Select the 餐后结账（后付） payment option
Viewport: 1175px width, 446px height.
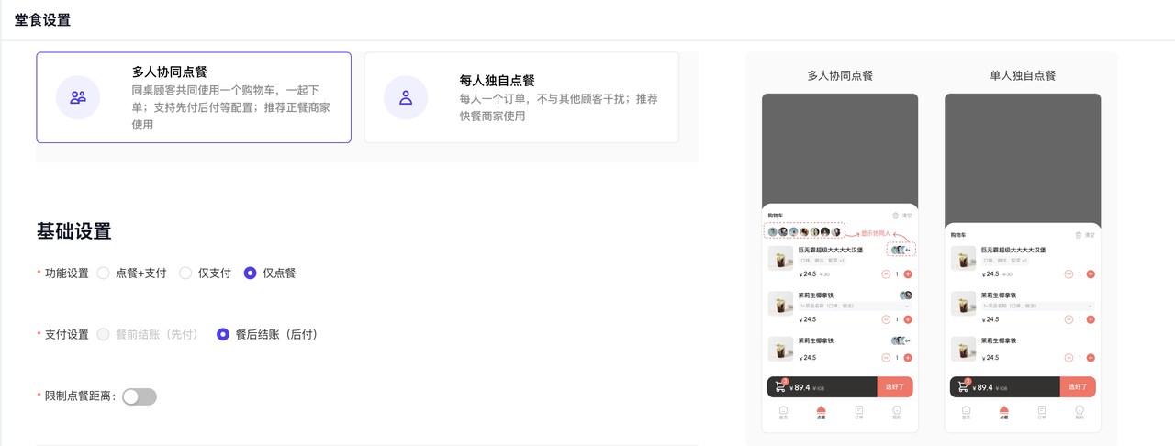267,335
